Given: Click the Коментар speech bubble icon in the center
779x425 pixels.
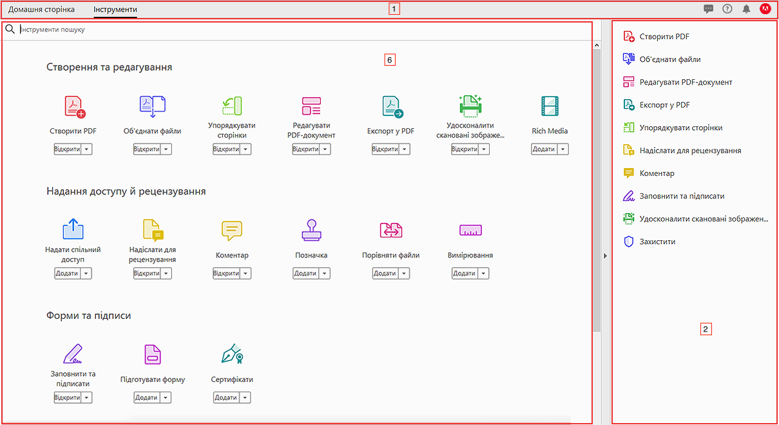Looking at the screenshot, I should (x=232, y=231).
